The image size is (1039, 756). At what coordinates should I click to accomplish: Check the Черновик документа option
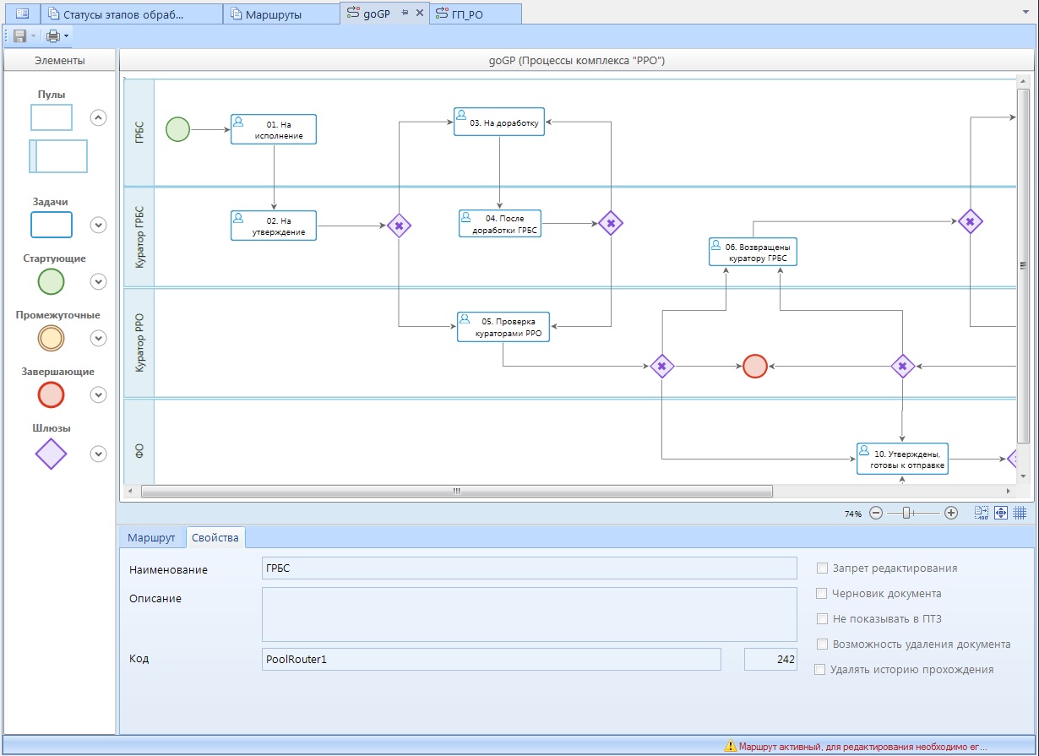pyautogui.click(x=822, y=594)
